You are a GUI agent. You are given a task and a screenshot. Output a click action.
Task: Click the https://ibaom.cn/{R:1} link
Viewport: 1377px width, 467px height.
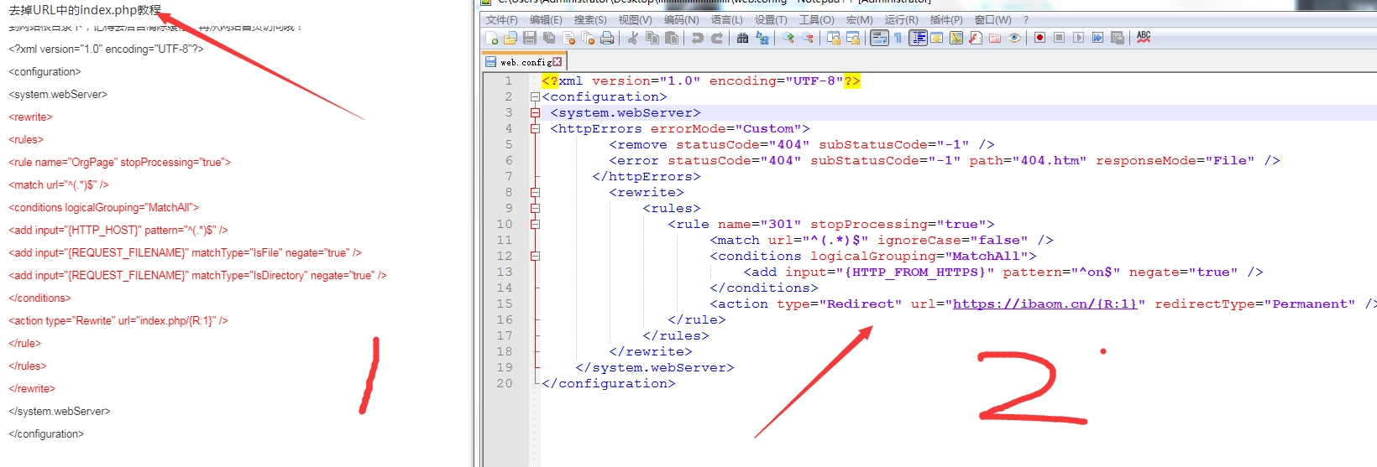pyautogui.click(x=1045, y=304)
